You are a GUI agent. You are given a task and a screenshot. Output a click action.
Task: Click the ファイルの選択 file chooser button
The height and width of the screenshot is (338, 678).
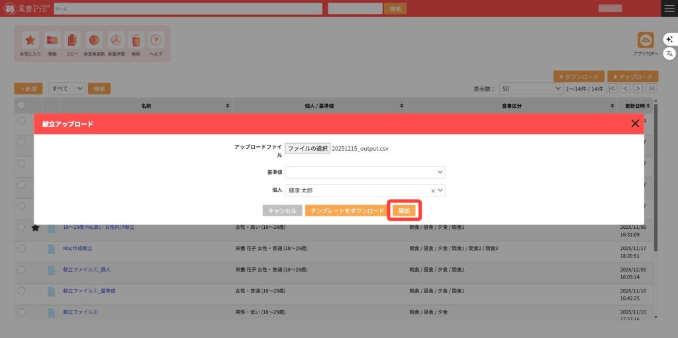click(x=307, y=149)
